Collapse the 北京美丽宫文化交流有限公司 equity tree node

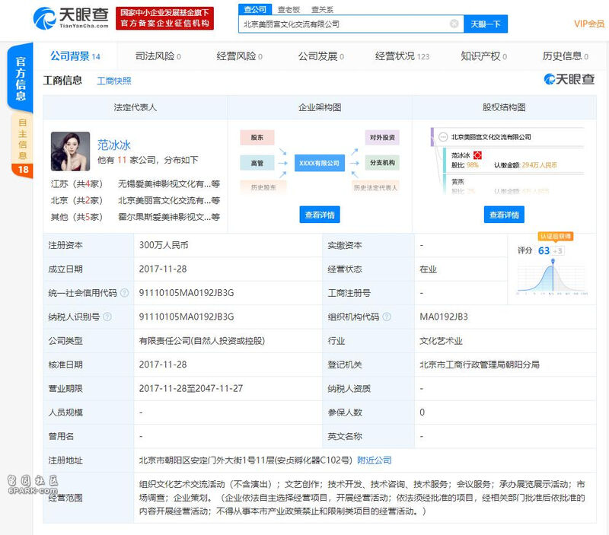click(443, 137)
